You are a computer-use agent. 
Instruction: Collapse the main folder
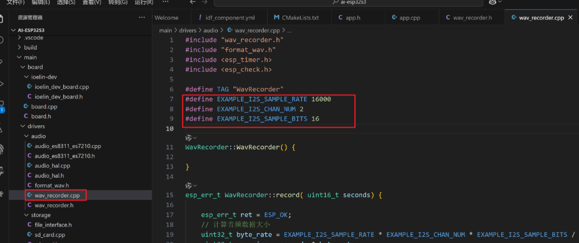20,57
